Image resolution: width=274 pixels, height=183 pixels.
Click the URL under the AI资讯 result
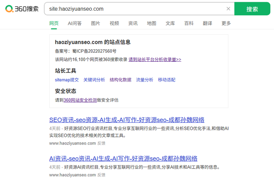tap(72, 175)
